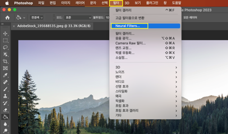The image size is (228, 134).
Task: Expand the 왜곡 submenu
Action: tap(145, 96)
